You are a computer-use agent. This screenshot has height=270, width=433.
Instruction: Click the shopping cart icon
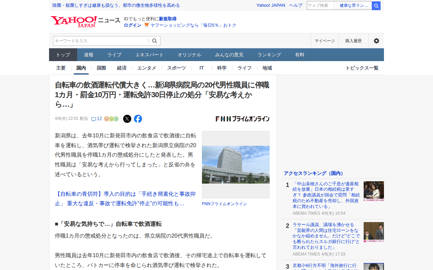click(x=146, y=25)
